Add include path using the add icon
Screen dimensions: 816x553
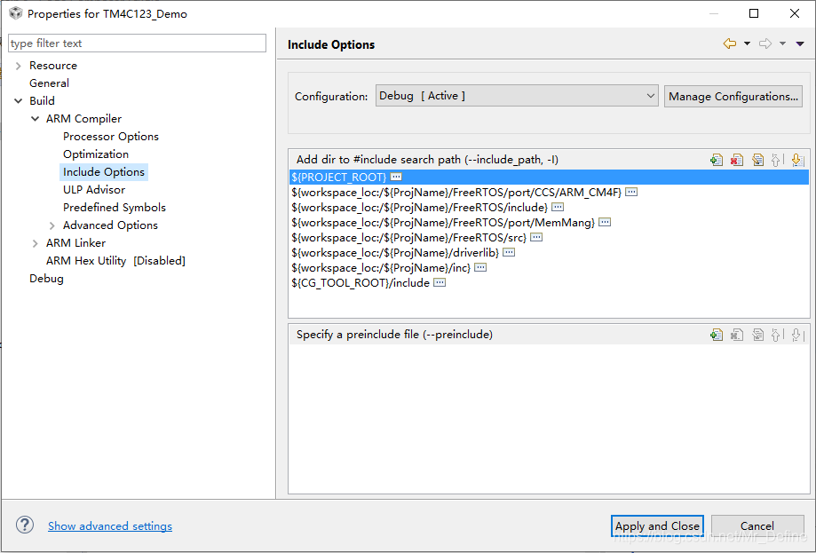717,160
